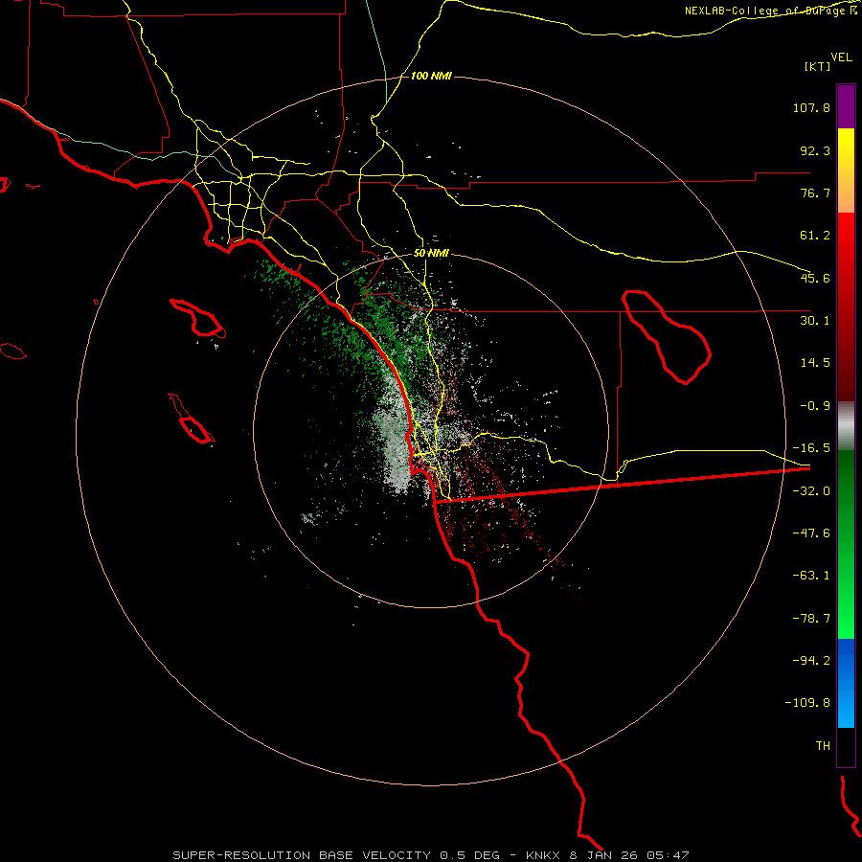Click the -0.9 velocity scale value
This screenshot has width=862, height=862.
click(815, 406)
